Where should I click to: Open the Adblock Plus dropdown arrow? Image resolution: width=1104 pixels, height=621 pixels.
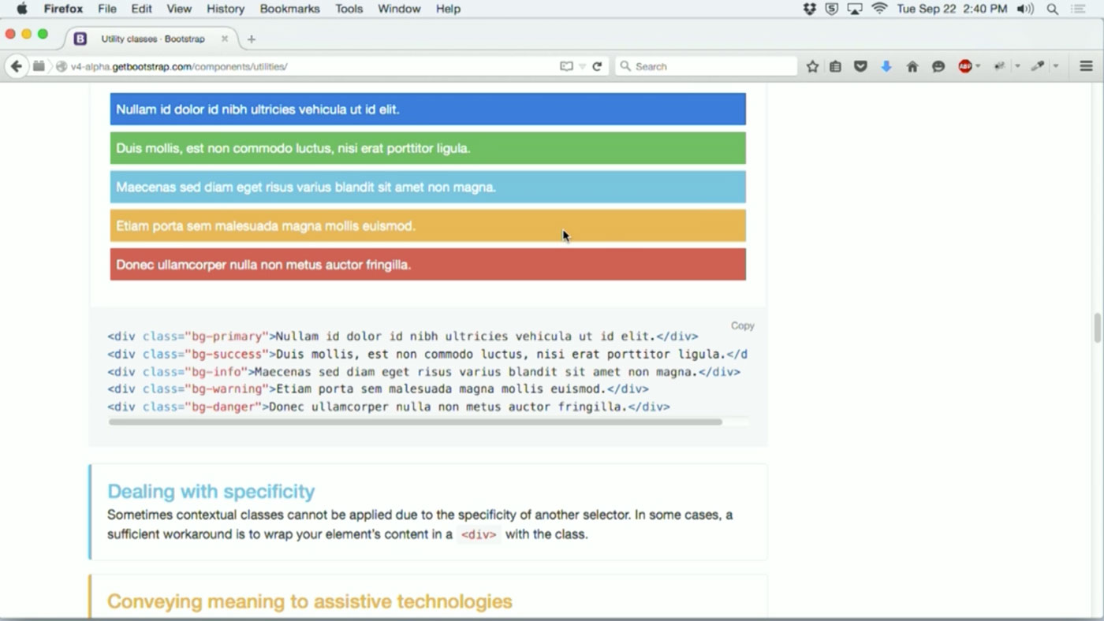978,66
